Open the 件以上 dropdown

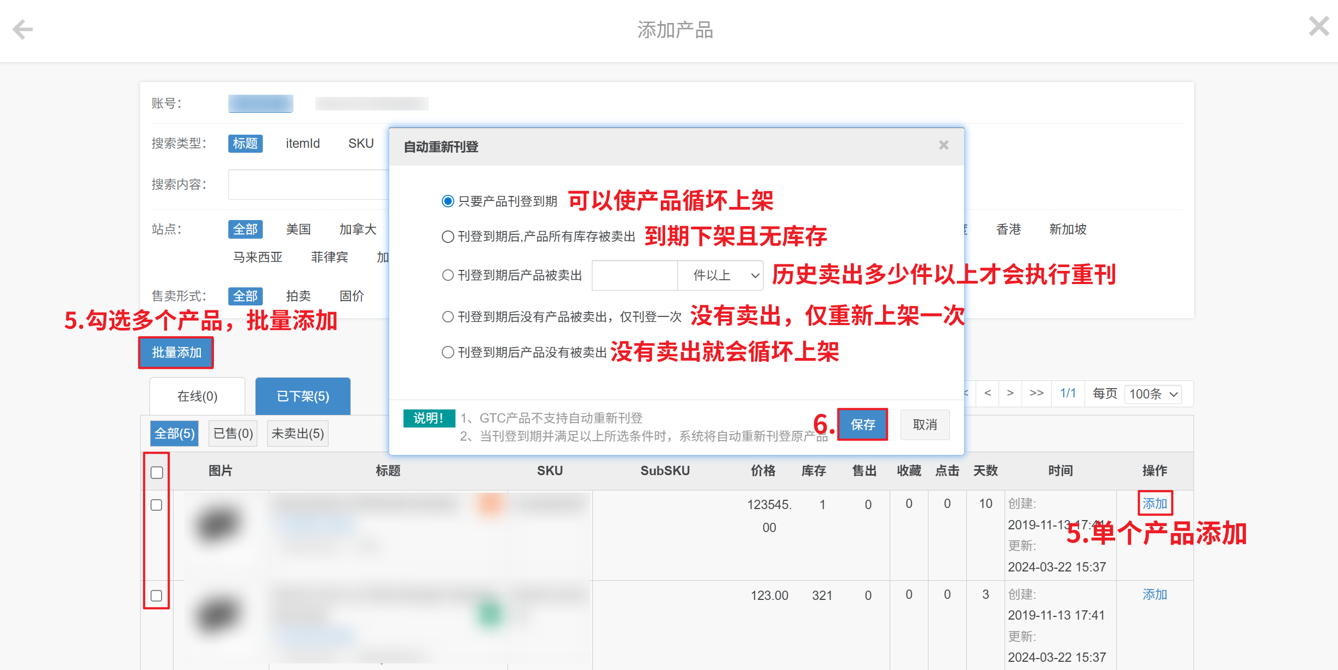pyautogui.click(x=720, y=275)
